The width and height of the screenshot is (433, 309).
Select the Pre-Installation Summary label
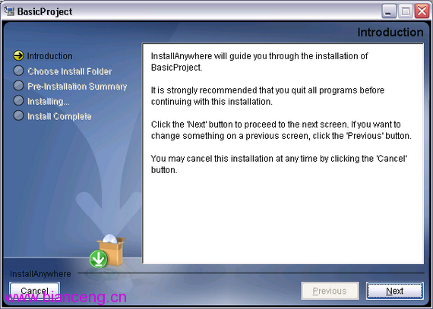(77, 87)
